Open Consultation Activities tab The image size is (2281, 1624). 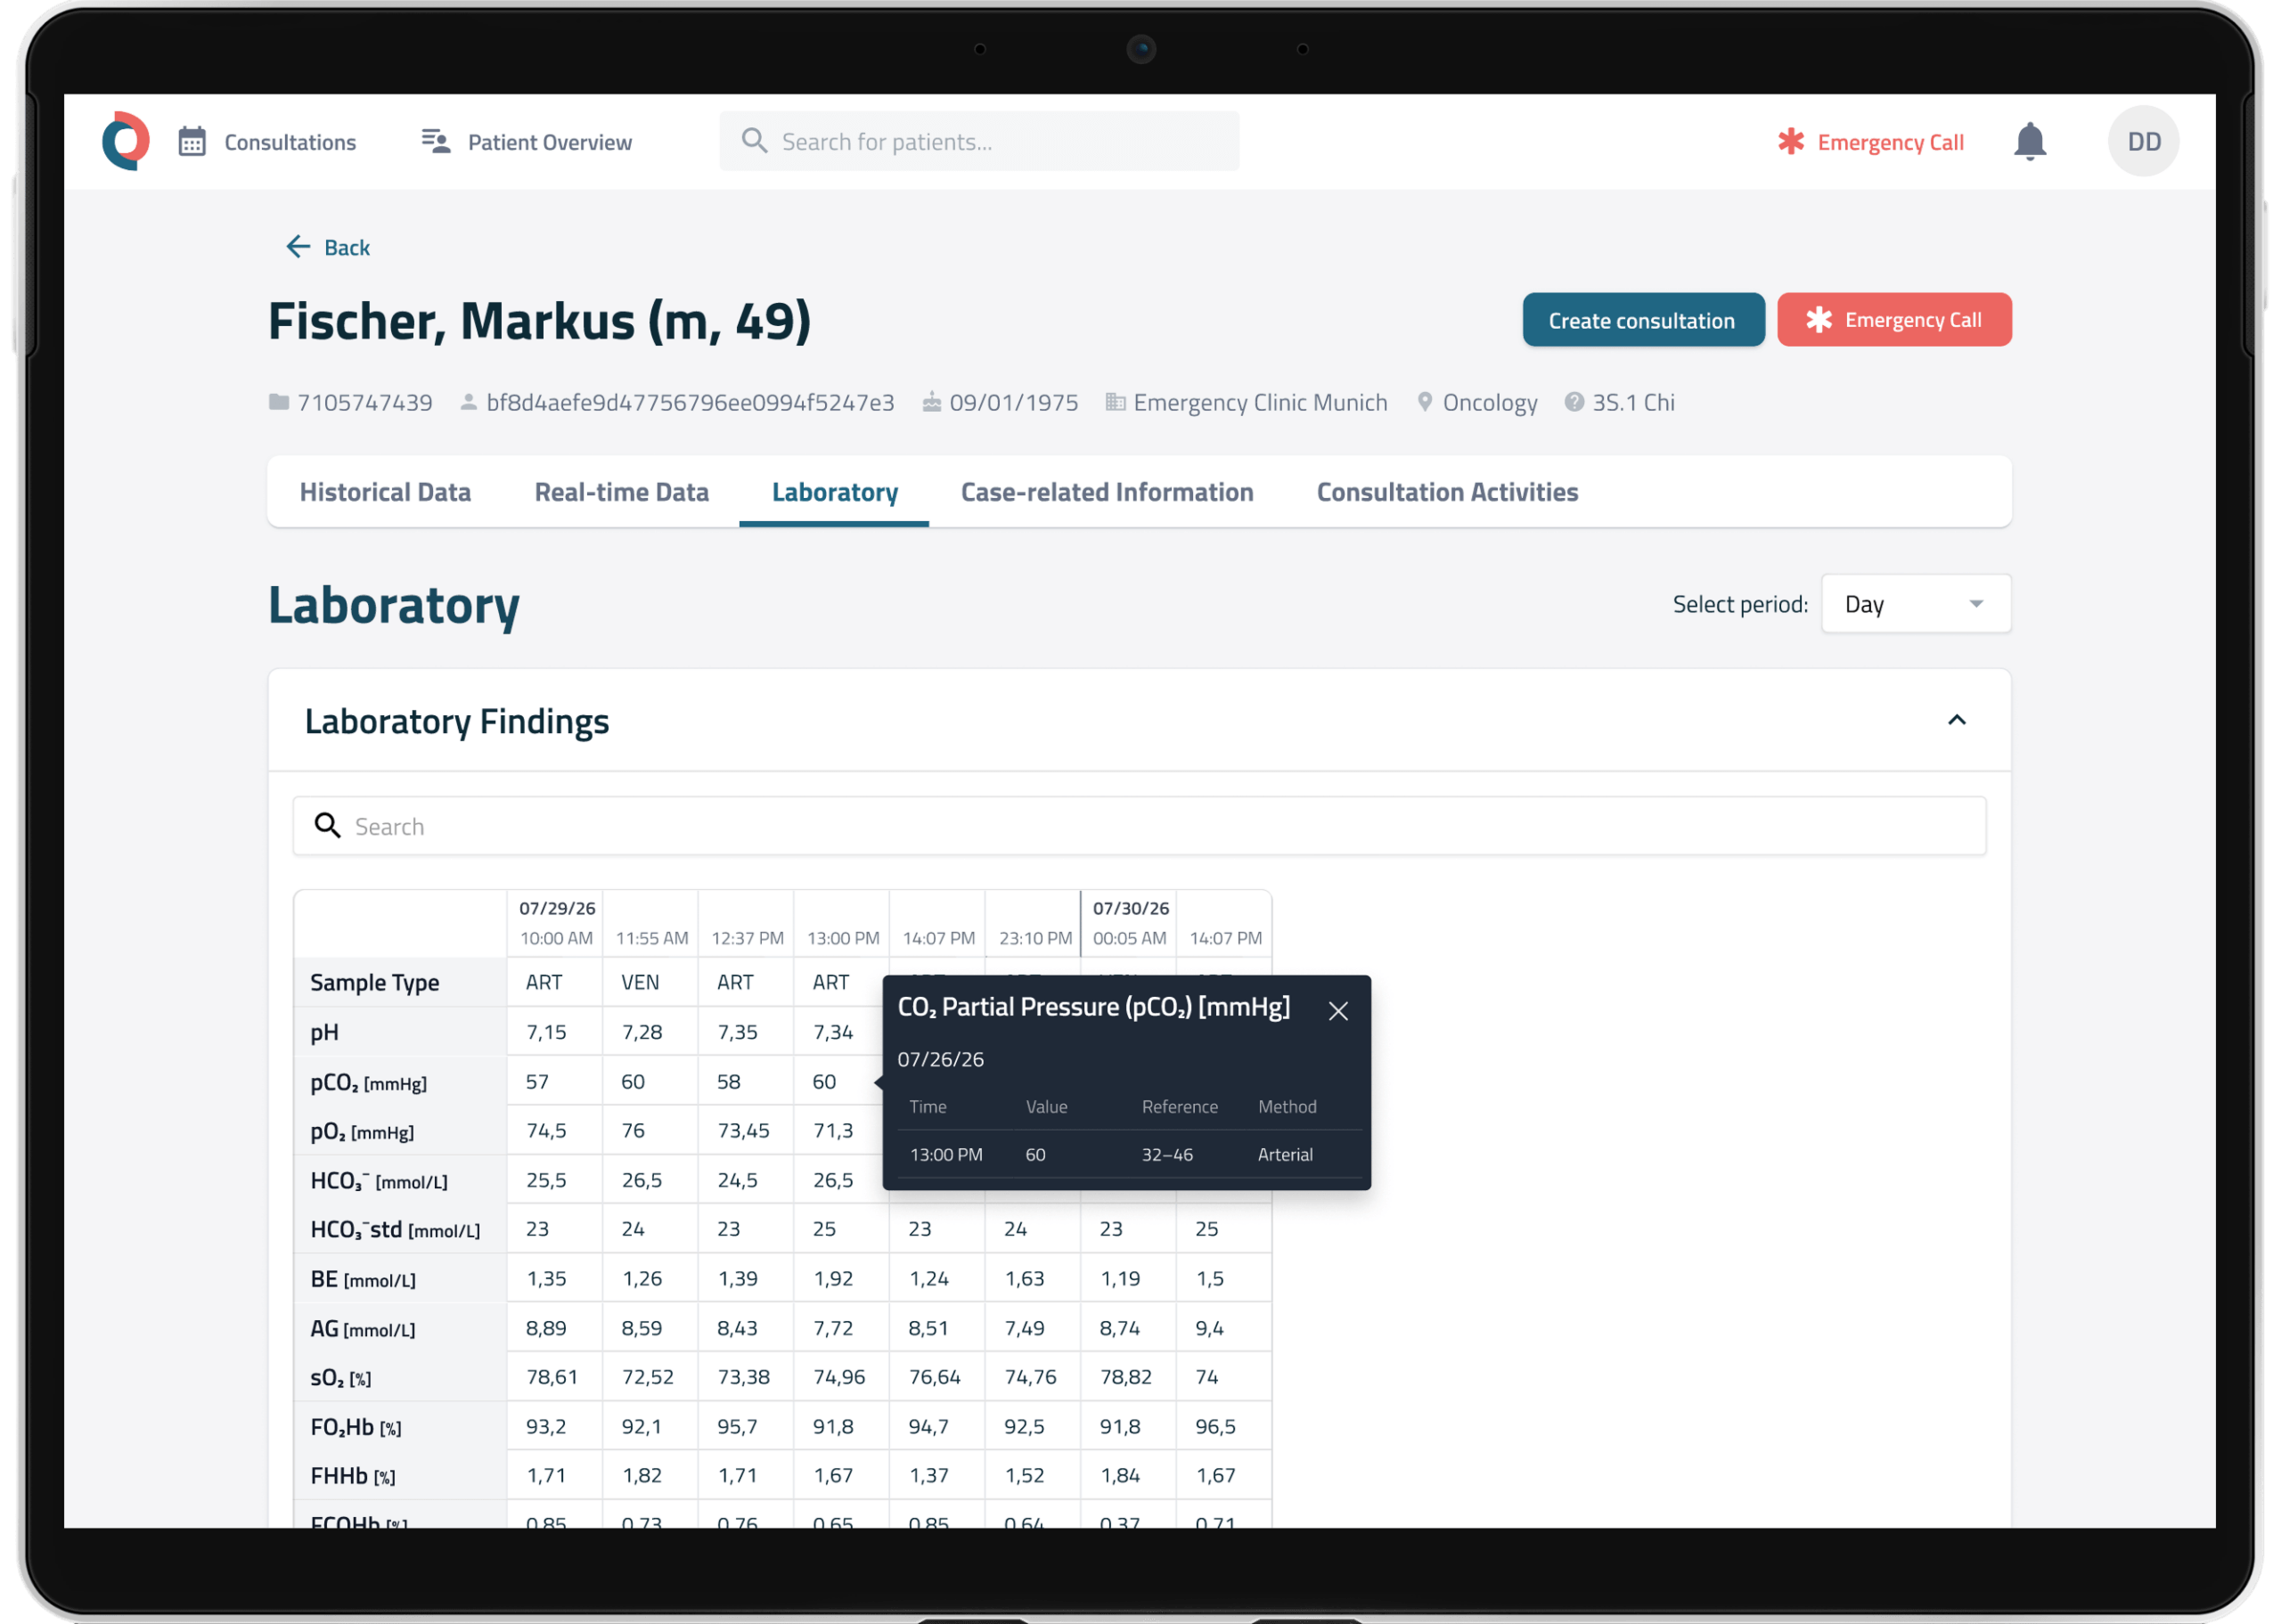point(1446,491)
